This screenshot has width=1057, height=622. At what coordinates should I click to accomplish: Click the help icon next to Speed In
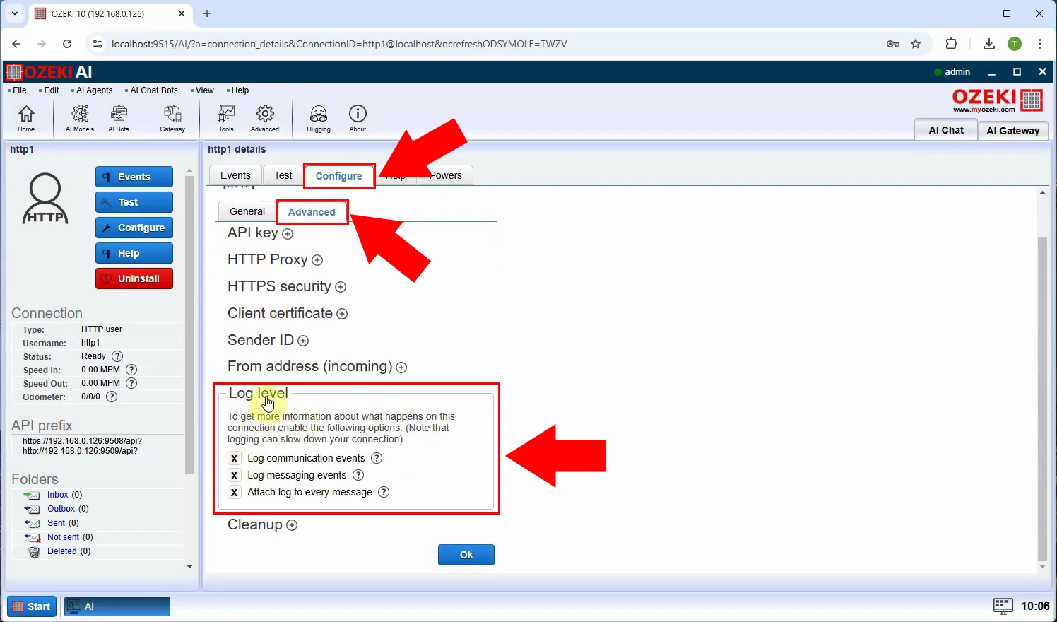(x=131, y=370)
